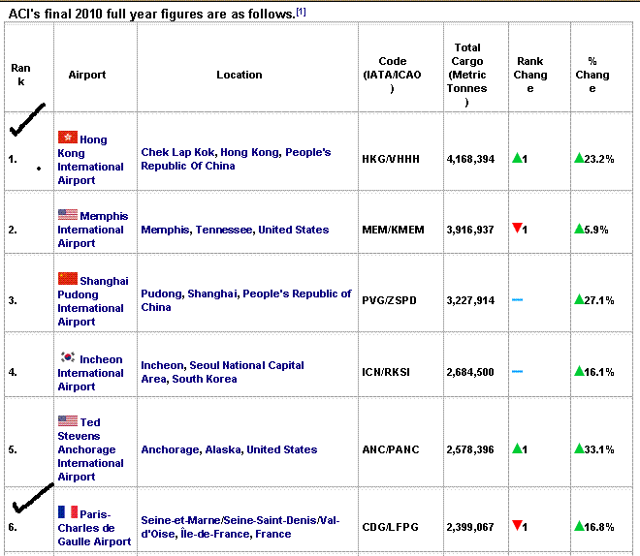
Task: Follow the Tennessee location link
Action: pyautogui.click(x=224, y=230)
